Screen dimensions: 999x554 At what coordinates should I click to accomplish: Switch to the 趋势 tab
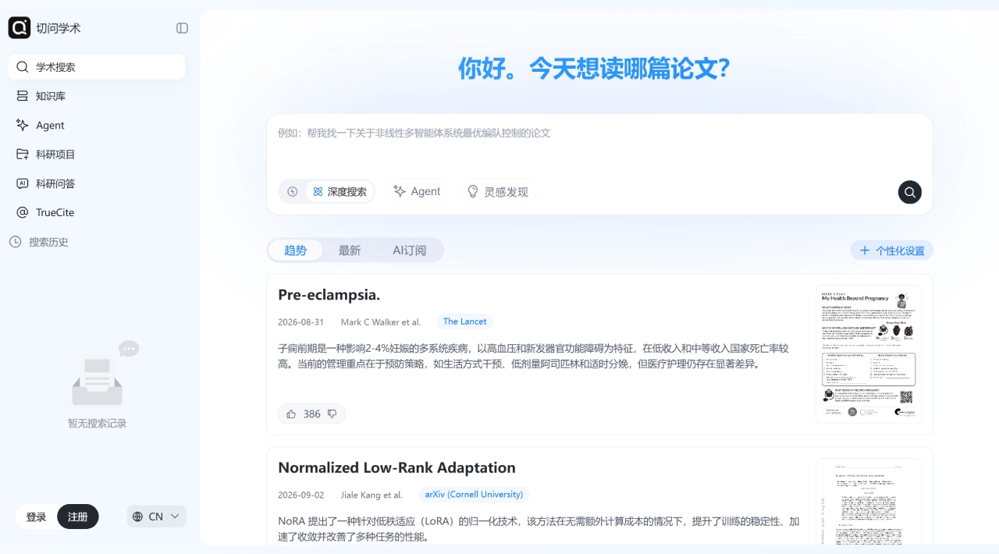pyautogui.click(x=296, y=250)
